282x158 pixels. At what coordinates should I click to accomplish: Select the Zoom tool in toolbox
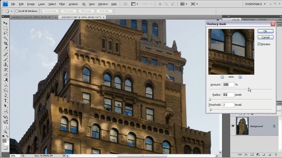point(5,132)
